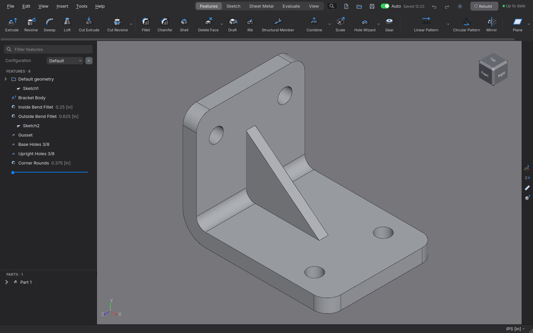Select the Scale tool

[340, 25]
